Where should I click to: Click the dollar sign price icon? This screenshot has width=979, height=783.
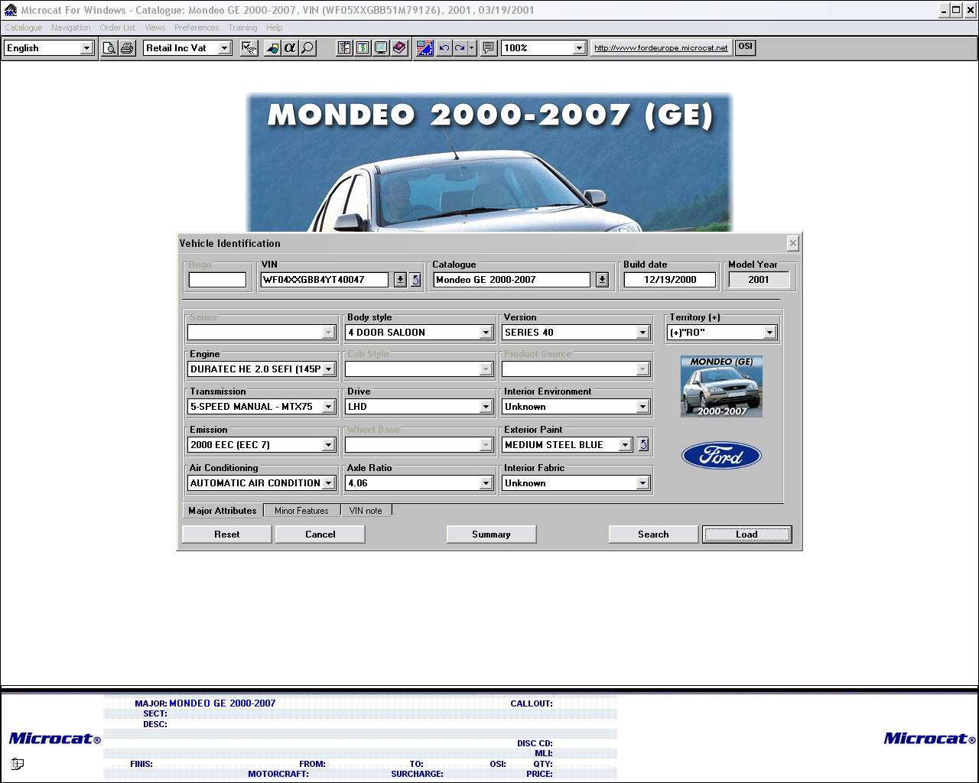pyautogui.click(x=363, y=48)
